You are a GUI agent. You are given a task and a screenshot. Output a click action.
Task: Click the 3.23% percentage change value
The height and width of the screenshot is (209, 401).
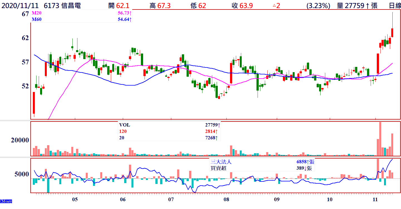[x=318, y=6]
